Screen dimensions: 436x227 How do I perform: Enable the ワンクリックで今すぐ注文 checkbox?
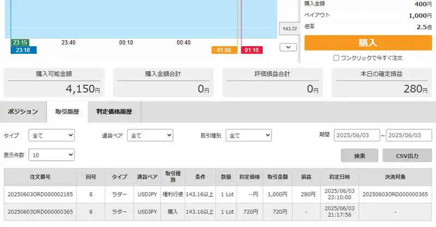click(336, 58)
